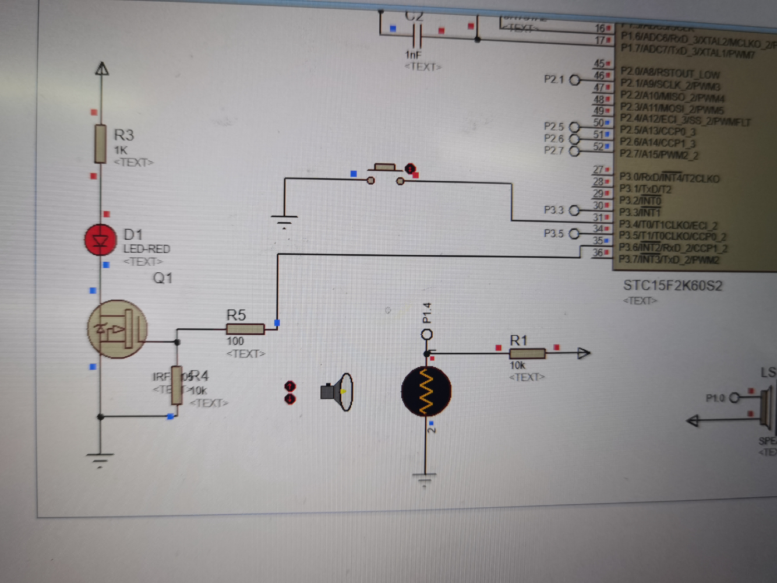The width and height of the screenshot is (777, 583).
Task: Click the ground symbol below the LDR
Action: pyautogui.click(x=425, y=480)
